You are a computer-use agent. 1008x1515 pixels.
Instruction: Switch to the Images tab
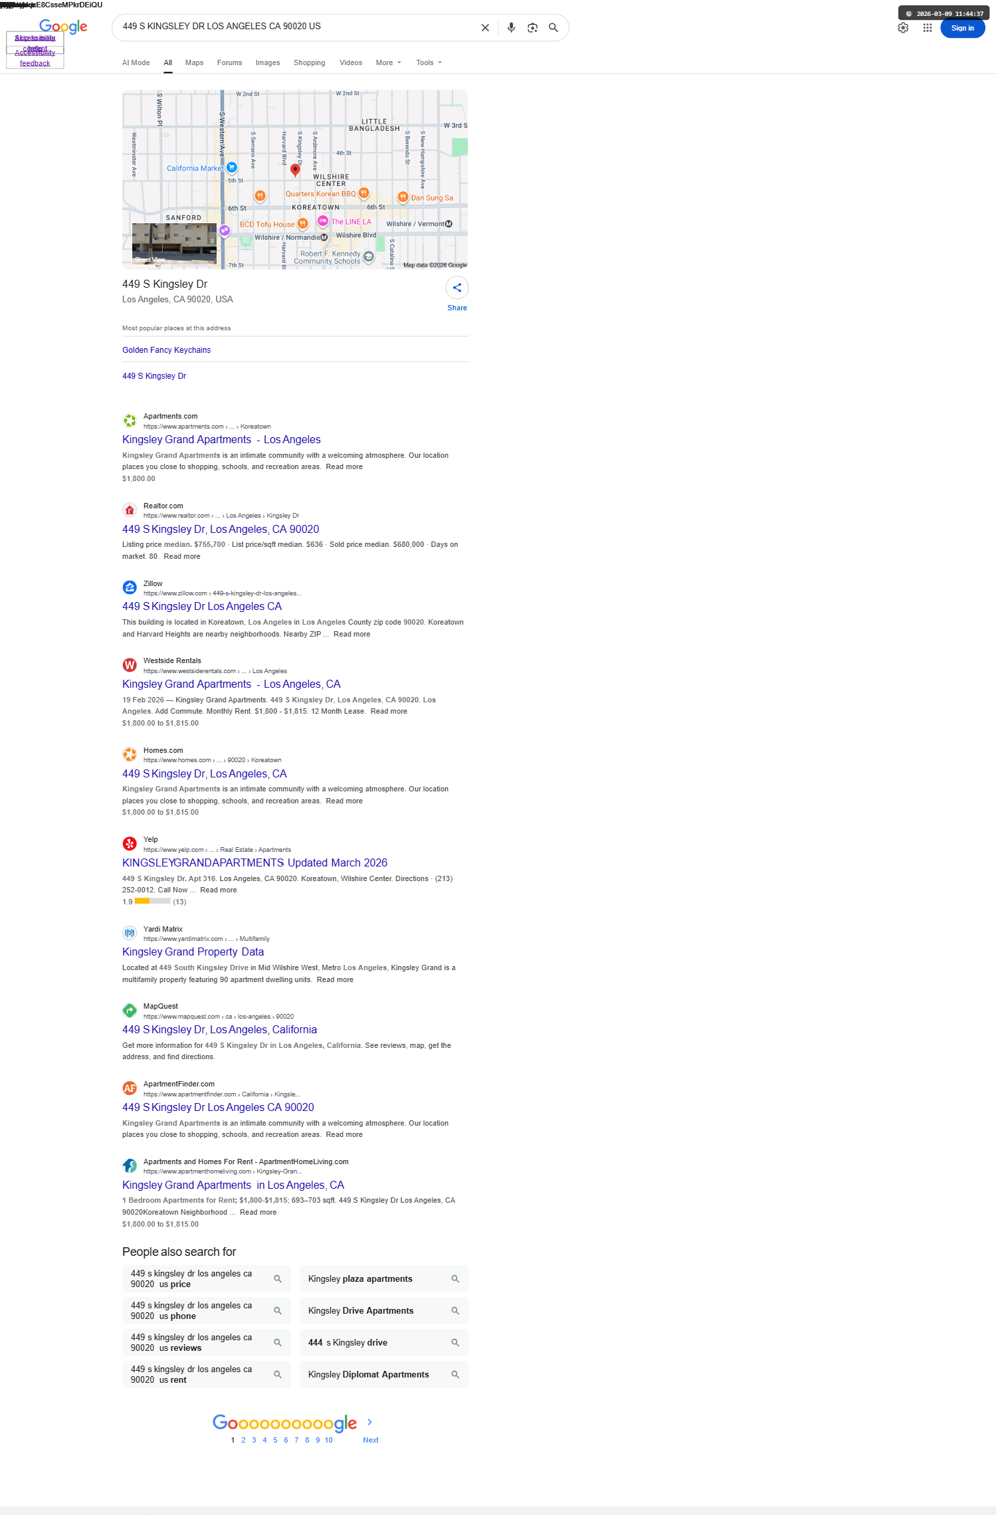coord(268,62)
